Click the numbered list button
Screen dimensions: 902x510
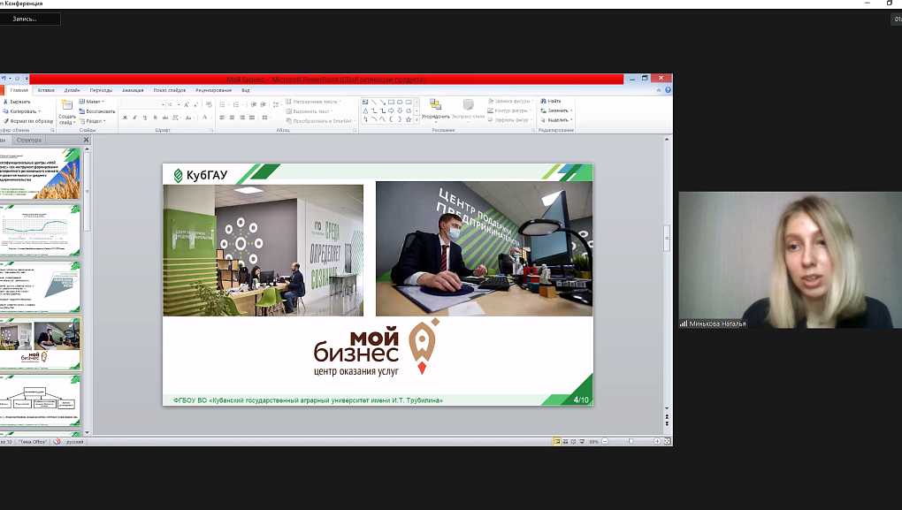237,104
